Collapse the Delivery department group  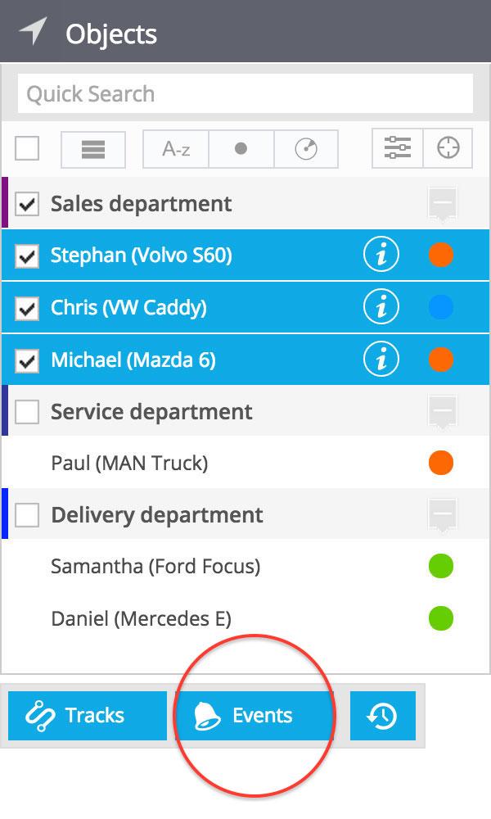click(443, 515)
